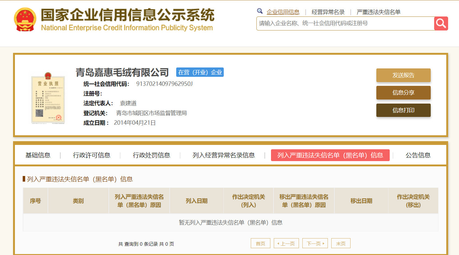The width and height of the screenshot is (459, 255).
Task: Click the small blue magnifier icon beside 企业信用信息
Action: pos(260,11)
